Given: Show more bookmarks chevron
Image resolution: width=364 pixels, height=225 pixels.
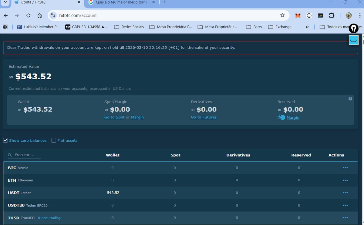Looking at the screenshot, I should (307, 27).
